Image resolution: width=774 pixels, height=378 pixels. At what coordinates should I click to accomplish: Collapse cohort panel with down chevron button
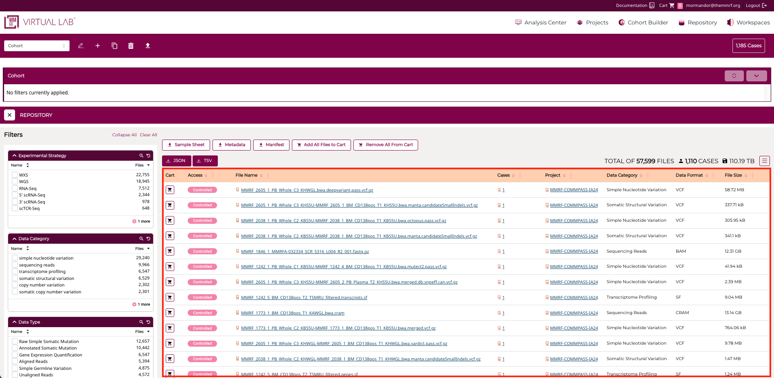pos(756,76)
